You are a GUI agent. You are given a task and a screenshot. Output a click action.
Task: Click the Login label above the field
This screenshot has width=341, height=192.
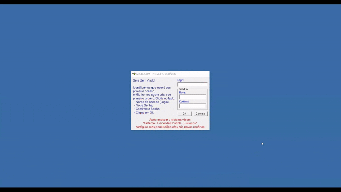coord(180,80)
